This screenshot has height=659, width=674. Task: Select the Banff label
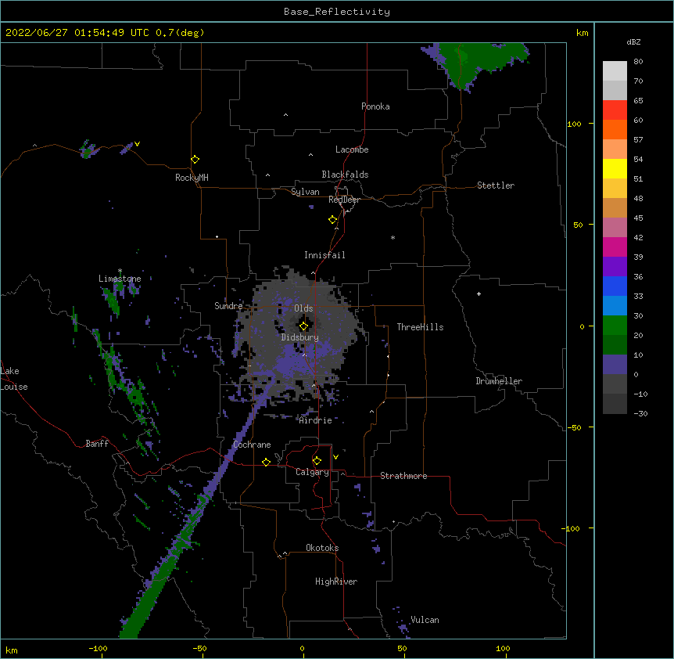97,444
